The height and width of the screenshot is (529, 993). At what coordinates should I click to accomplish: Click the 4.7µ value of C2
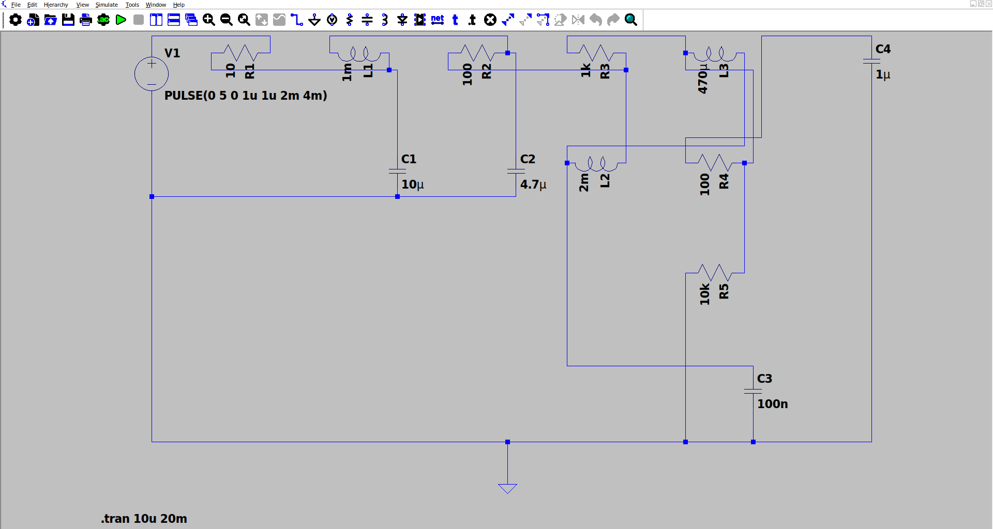(533, 184)
